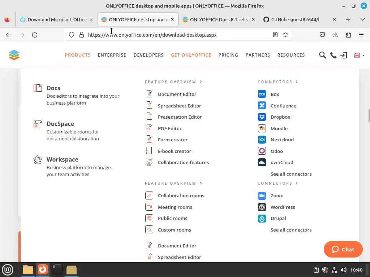Open the Document Editor link under Docs
The width and height of the screenshot is (370, 277).
[x=177, y=94]
